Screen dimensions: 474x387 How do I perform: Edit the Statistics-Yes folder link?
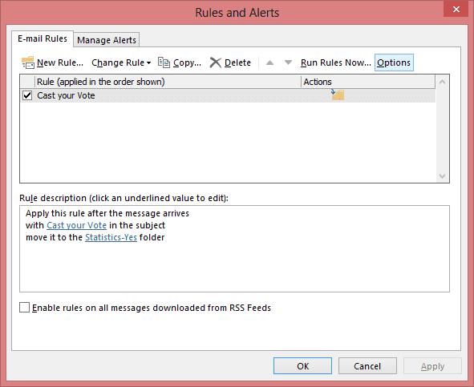coord(111,237)
